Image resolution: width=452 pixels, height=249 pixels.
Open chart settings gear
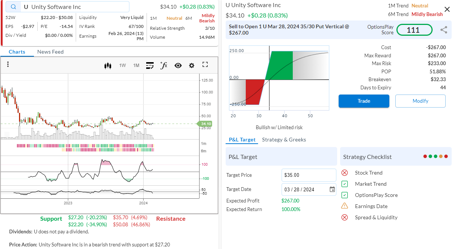point(192,66)
